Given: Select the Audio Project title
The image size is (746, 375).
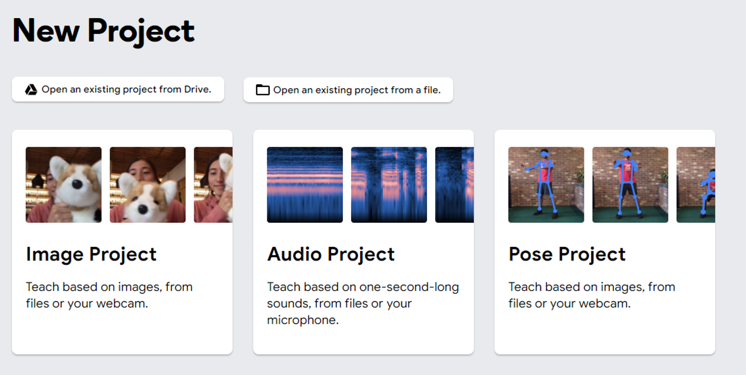Looking at the screenshot, I should [x=330, y=255].
